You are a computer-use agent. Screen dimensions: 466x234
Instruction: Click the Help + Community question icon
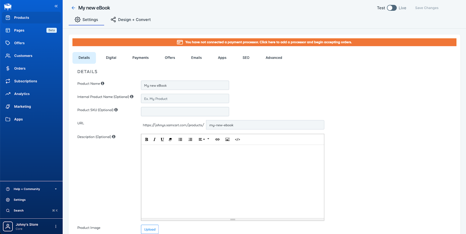8,189
